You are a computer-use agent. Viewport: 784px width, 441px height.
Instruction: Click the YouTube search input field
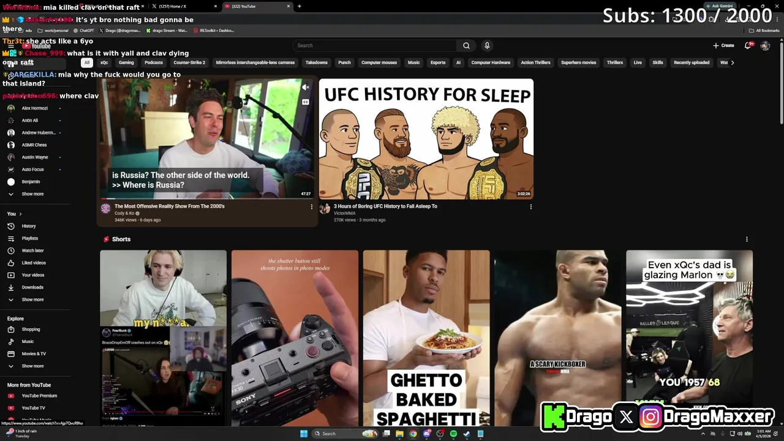pos(374,45)
